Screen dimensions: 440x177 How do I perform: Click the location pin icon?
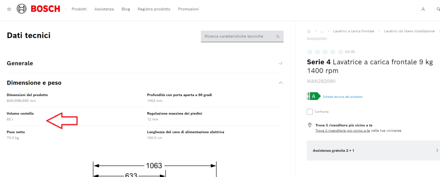click(310, 125)
